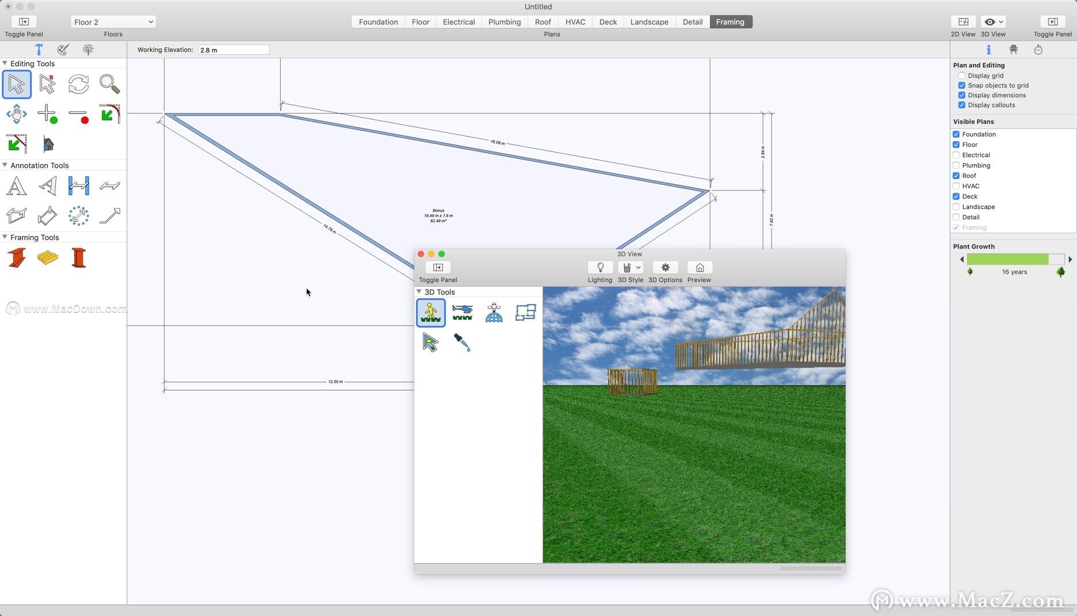Switch to the HVAC plan tab
The height and width of the screenshot is (616, 1077).
pos(575,22)
